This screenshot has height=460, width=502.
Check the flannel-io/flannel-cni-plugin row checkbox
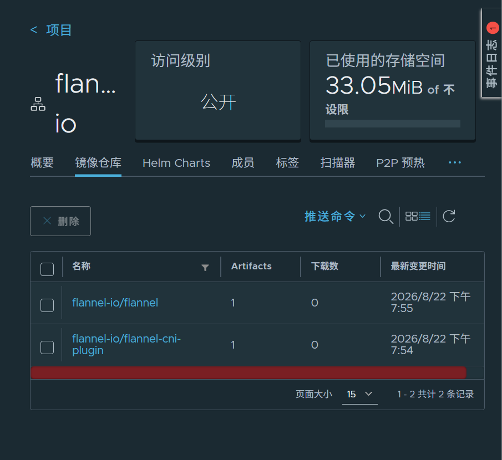(x=47, y=347)
